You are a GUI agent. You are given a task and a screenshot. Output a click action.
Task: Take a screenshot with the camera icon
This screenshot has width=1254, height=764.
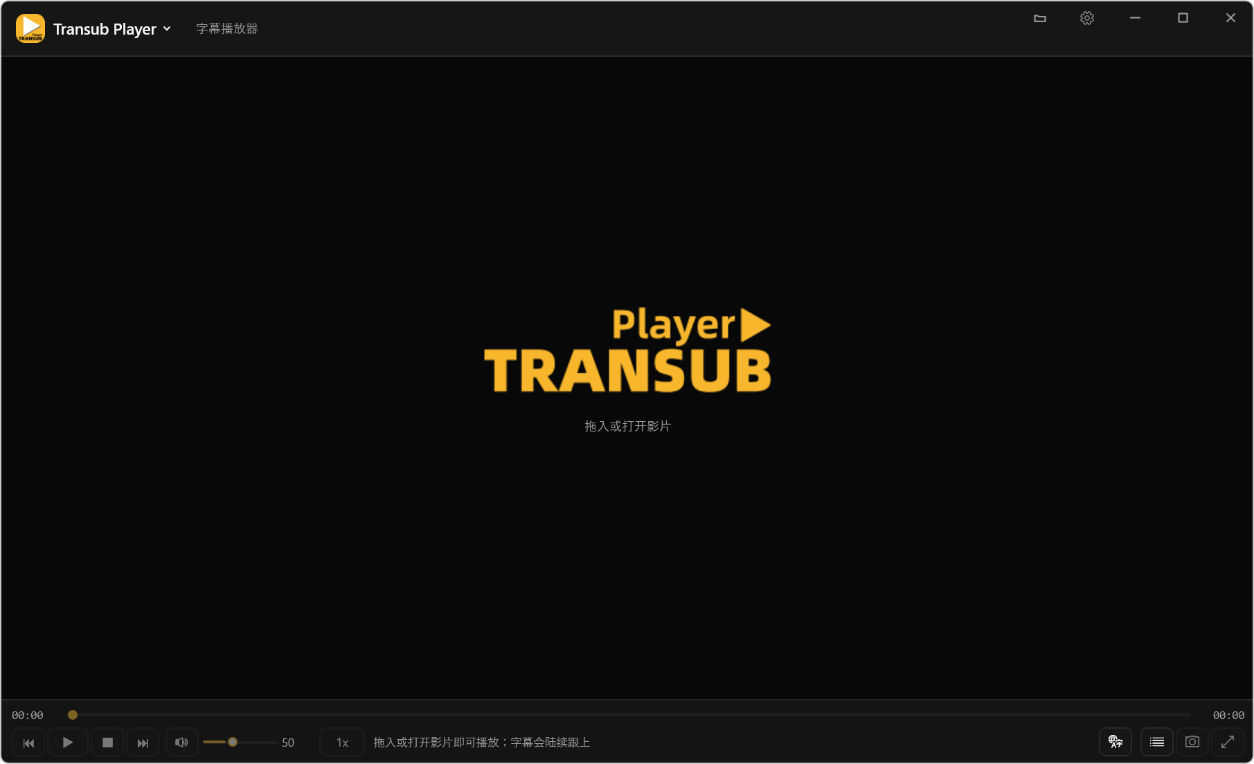coord(1192,742)
